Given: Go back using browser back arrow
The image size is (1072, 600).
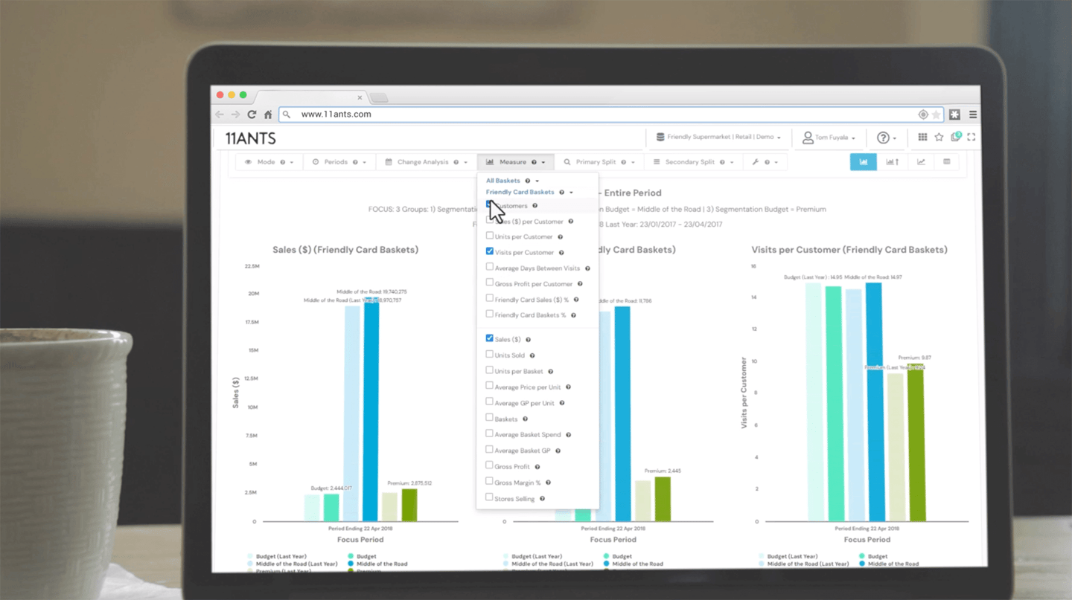Looking at the screenshot, I should coord(220,114).
